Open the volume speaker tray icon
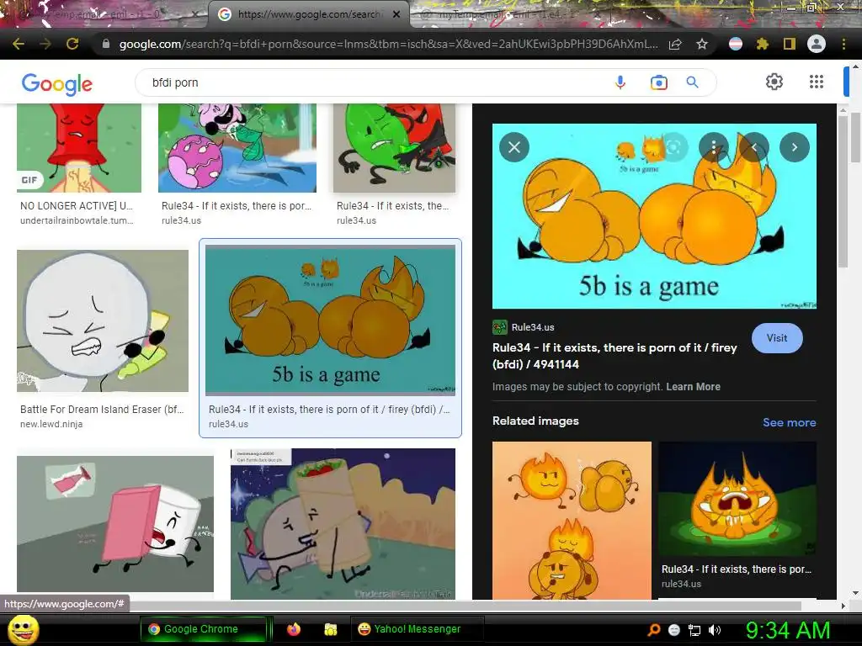Screen dimensions: 862x646 (715, 630)
